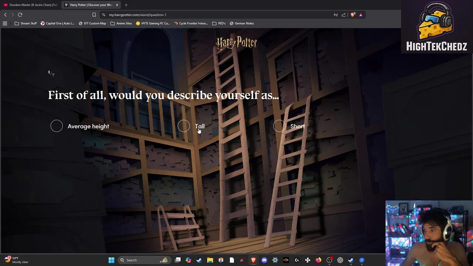Viewport: 473px width, 266px height.
Task: Open the German Notes bookmark
Action: click(x=242, y=23)
